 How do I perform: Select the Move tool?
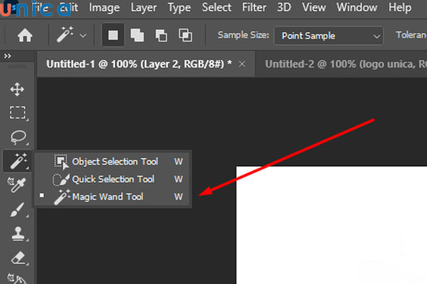click(17, 89)
